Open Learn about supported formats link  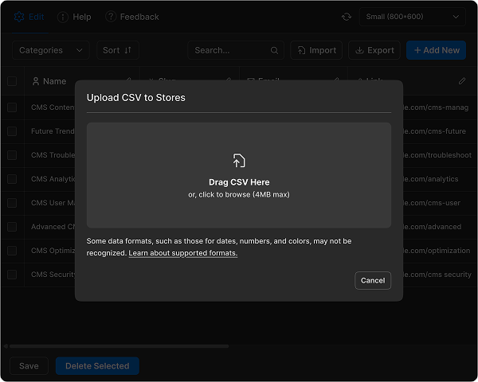point(183,253)
